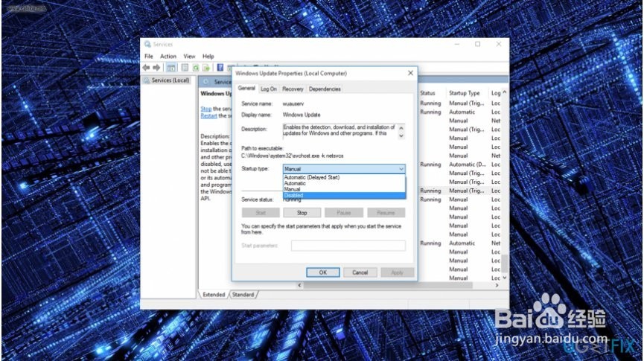Click horizontal scrollbar right arrow
The image size is (644, 361).
tap(497, 285)
